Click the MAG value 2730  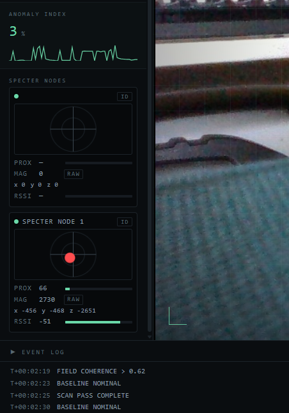(x=47, y=300)
